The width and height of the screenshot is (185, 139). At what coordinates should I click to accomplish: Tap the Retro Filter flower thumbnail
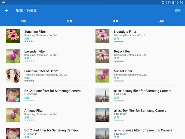(x=102, y=56)
